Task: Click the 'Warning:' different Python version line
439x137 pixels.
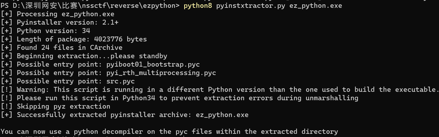Action: 227,89
